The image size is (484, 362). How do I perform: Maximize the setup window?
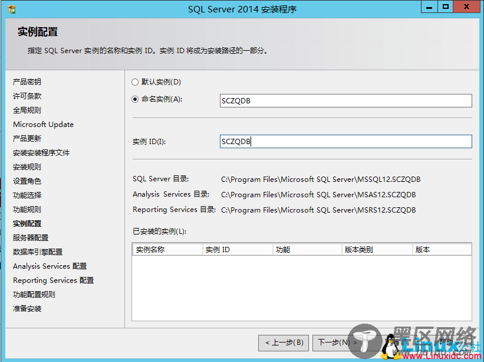pyautogui.click(x=446, y=7)
